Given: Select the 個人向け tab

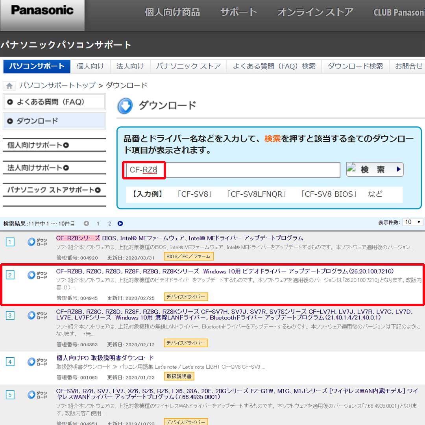Looking at the screenshot, I should tap(91, 67).
